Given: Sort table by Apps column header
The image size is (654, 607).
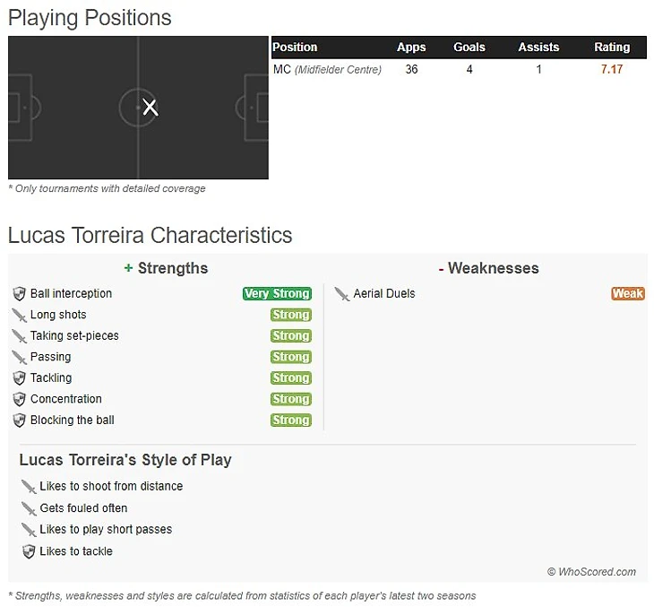Looking at the screenshot, I should [x=411, y=48].
